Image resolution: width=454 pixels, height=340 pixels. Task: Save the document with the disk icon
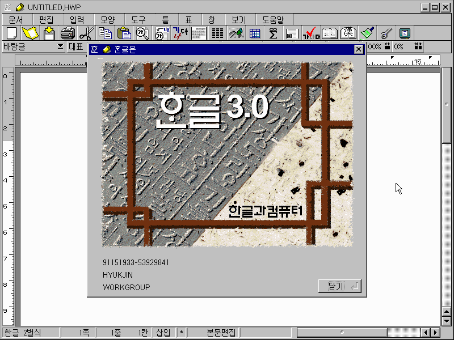tap(49, 33)
